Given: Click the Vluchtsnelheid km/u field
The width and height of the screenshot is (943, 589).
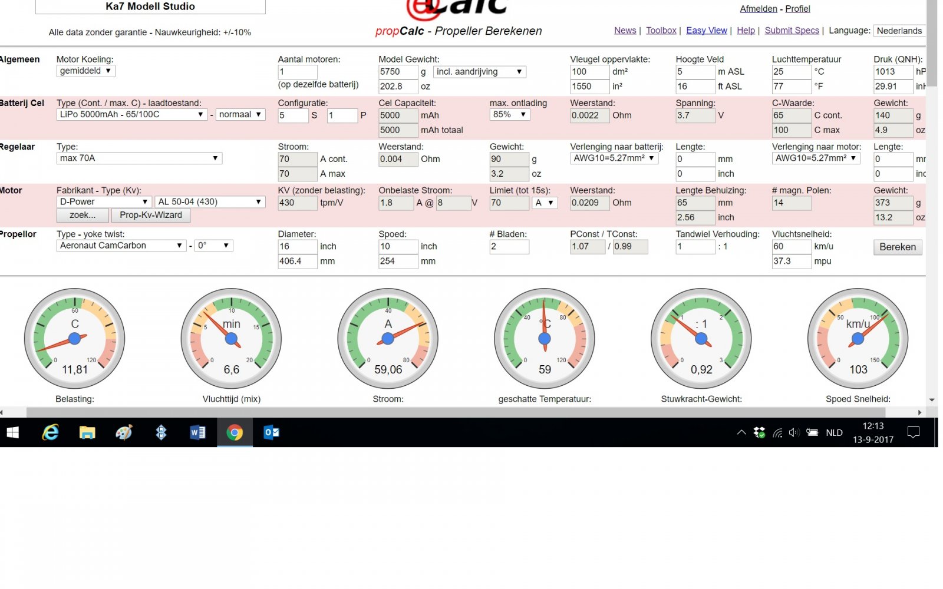Looking at the screenshot, I should (x=792, y=247).
